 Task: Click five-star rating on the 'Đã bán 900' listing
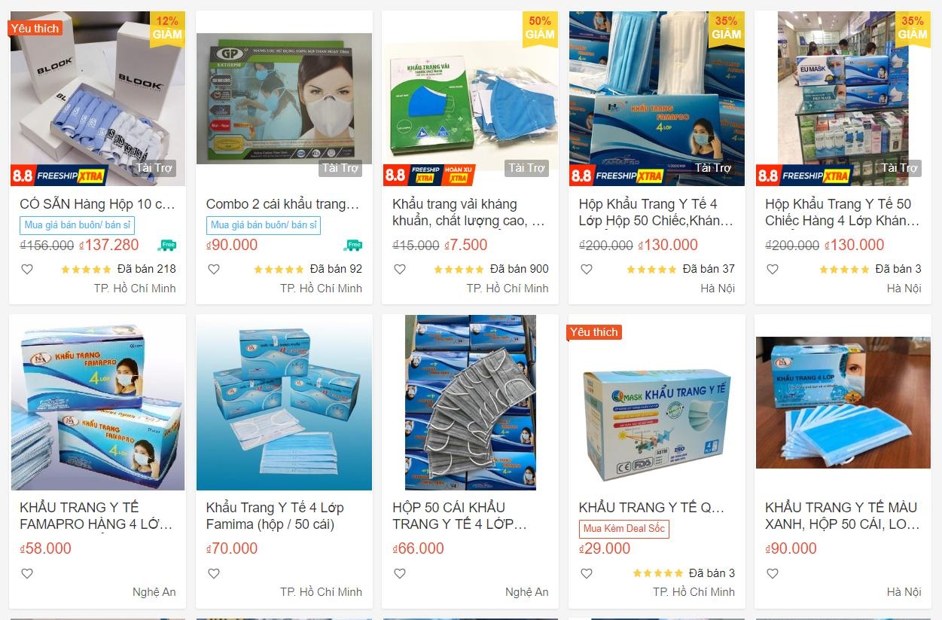pos(459,269)
